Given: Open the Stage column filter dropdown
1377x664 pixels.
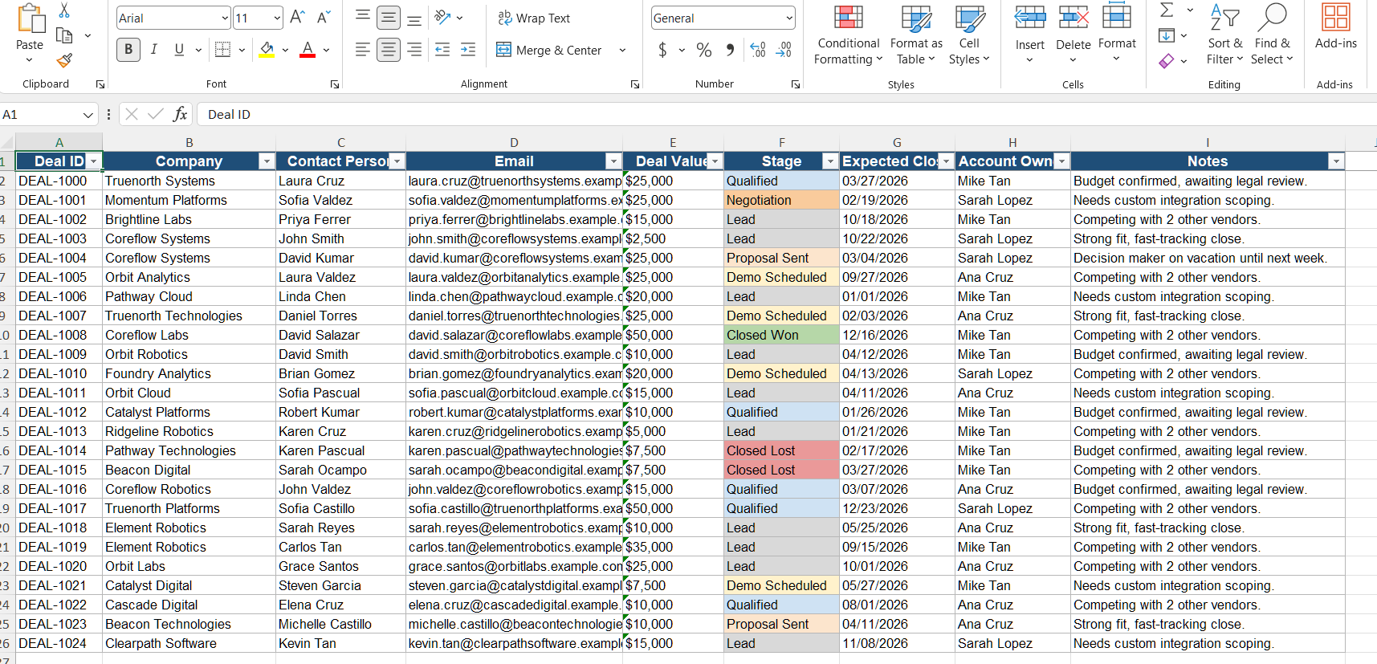Looking at the screenshot, I should tap(831, 161).
